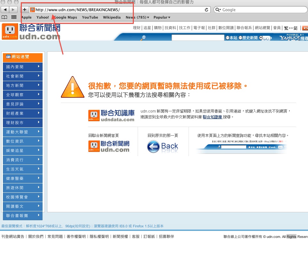Toggle 繁/簡 language switch
Screen dimensions: 308x253
[291, 28]
